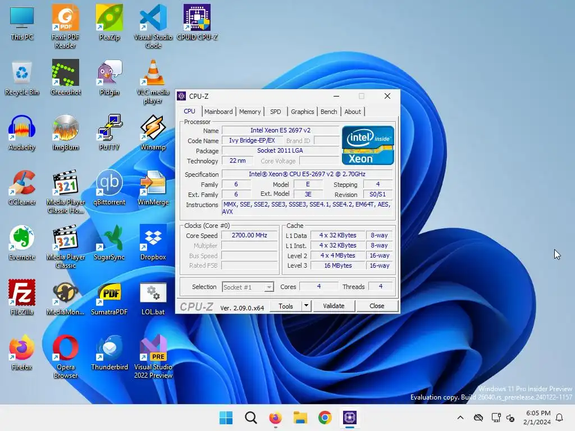Viewport: 575px width, 431px height.
Task: Select the Firefox desktop shortcut
Action: pos(22,353)
